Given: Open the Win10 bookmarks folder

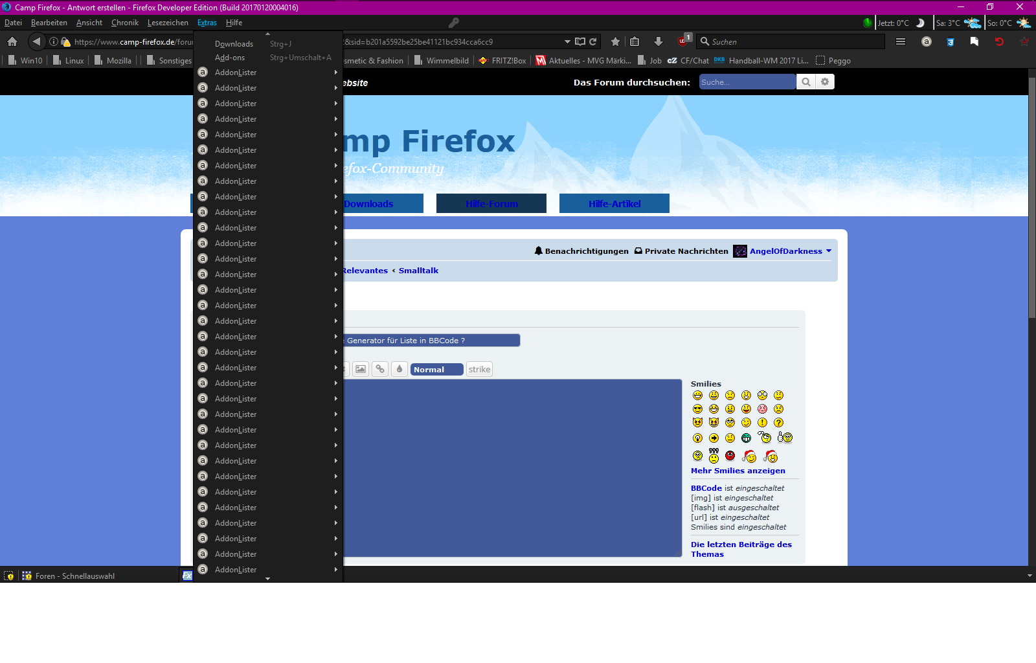Looking at the screenshot, I should (x=25, y=60).
